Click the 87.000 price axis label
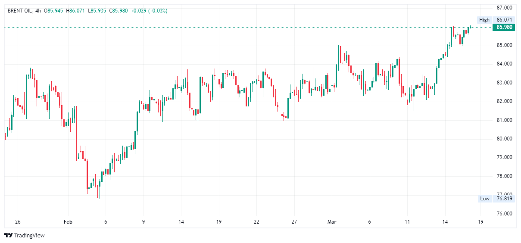521x243 pixels. [x=504, y=8]
